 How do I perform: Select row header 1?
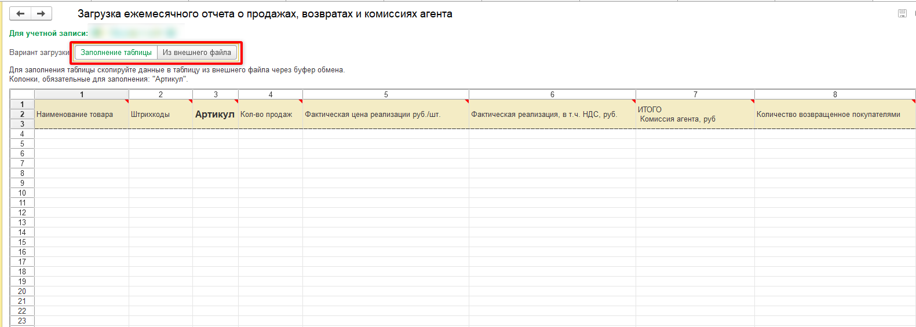pos(22,105)
